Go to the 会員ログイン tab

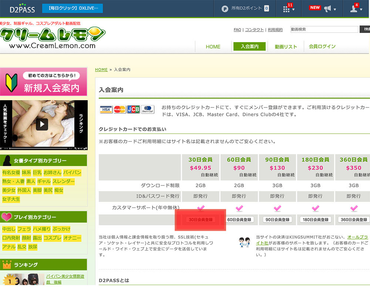pyautogui.click(x=322, y=47)
